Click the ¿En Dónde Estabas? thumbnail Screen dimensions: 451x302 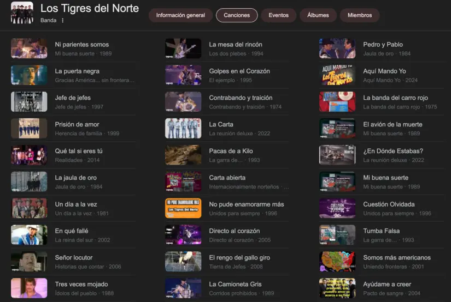point(337,155)
